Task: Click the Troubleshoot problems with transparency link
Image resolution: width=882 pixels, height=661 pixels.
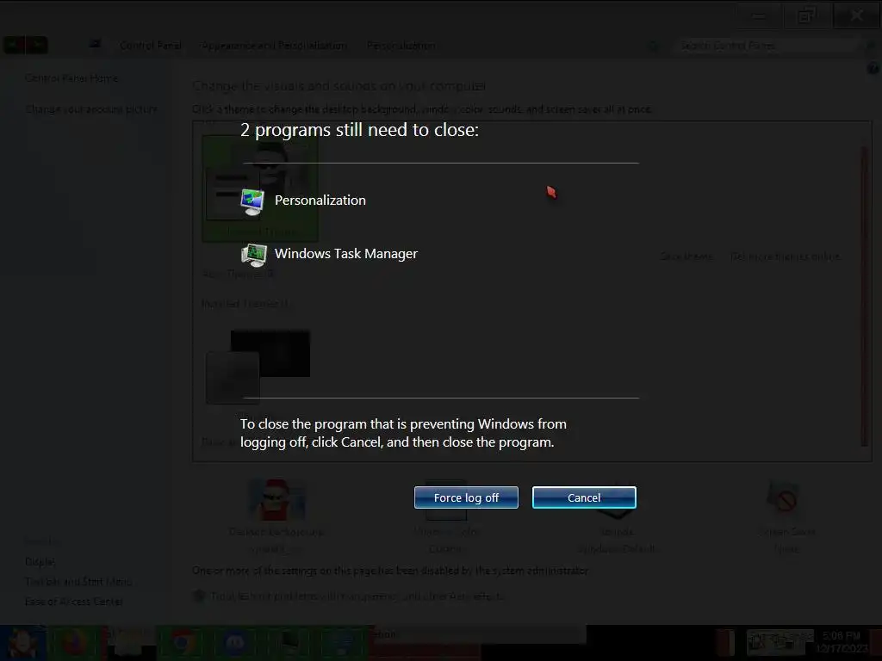Action: click(357, 596)
